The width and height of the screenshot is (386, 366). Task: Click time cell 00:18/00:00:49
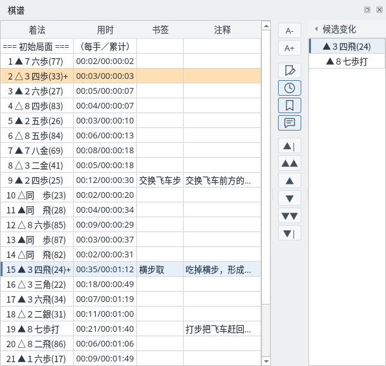(x=105, y=285)
